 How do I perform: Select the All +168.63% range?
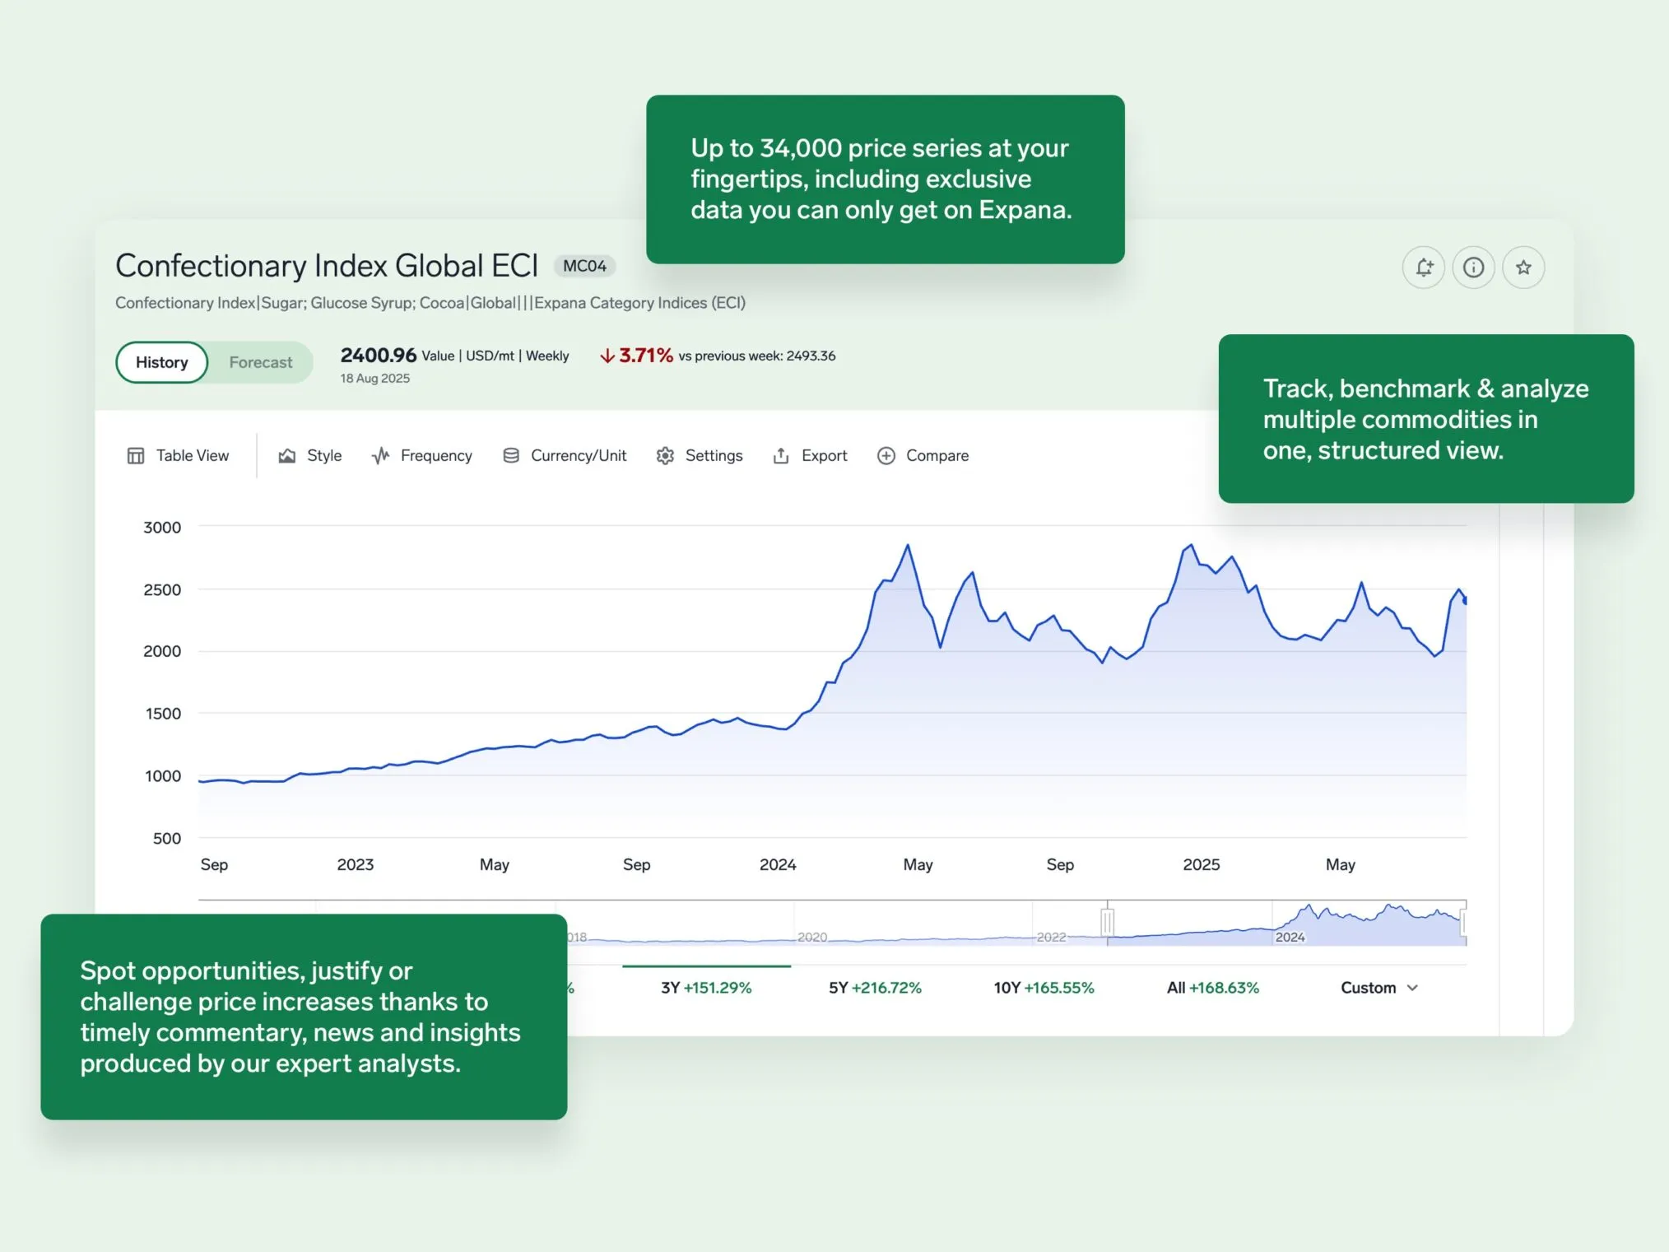pos(1212,988)
